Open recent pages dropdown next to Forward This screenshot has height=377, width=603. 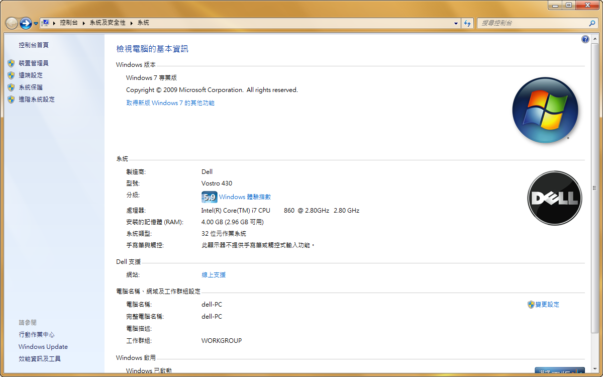click(36, 24)
